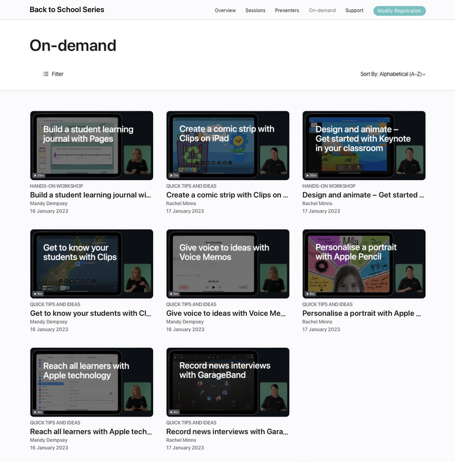
Task: Click play duration badge on Reach all learners video
Action: [x=39, y=412]
